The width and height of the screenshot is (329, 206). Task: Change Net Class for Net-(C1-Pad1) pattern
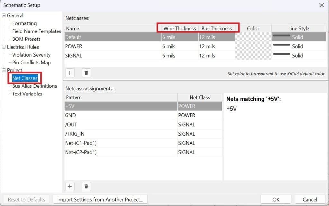[200, 143]
